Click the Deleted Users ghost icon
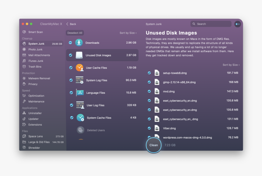262x176 pixels. pyautogui.click(x=80, y=130)
